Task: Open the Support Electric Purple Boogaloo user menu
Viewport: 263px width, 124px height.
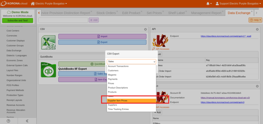Action: [238, 4]
